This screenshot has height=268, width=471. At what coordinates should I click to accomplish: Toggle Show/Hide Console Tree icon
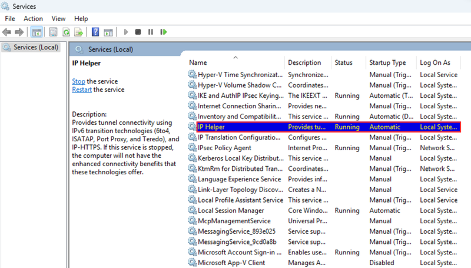point(37,32)
